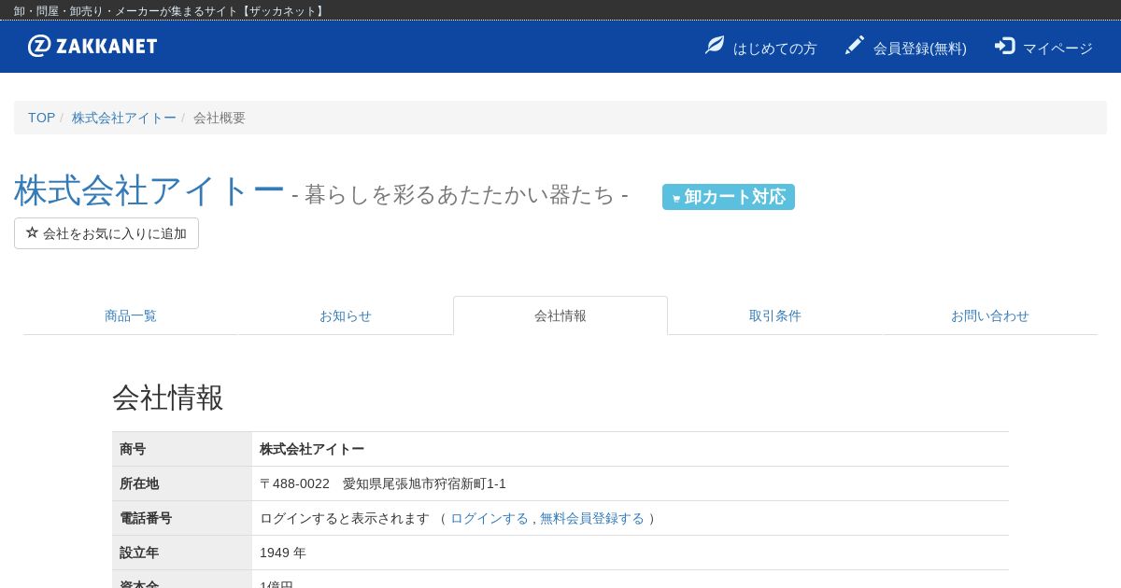Click the address 愛知県尾張旭市狩宿新町1-1

point(424,483)
